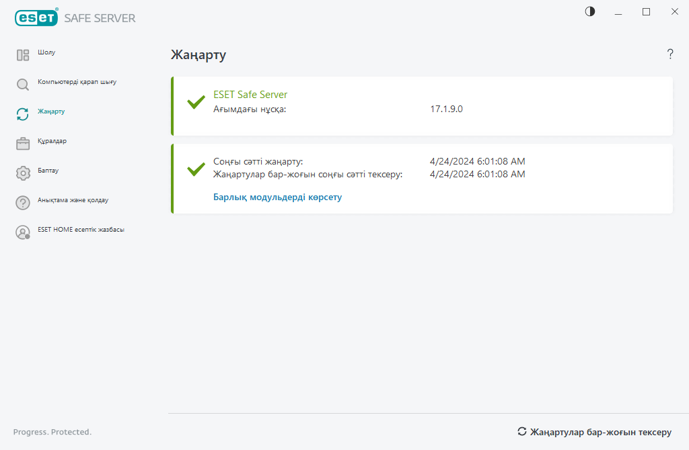Click the ESET logo

coord(36,18)
